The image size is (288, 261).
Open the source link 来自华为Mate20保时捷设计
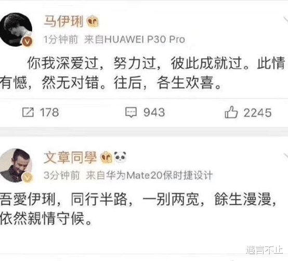[x=149, y=175]
